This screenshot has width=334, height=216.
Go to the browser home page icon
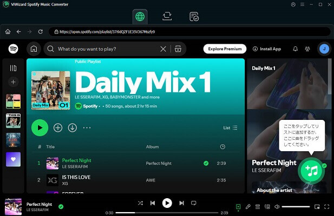8,32
